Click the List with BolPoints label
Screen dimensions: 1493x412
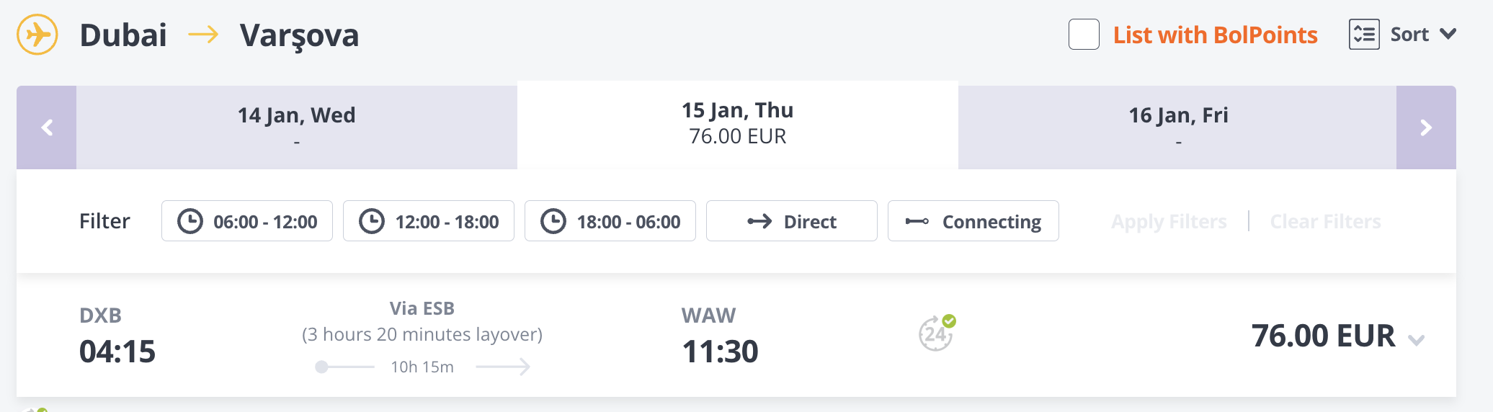coord(1215,35)
